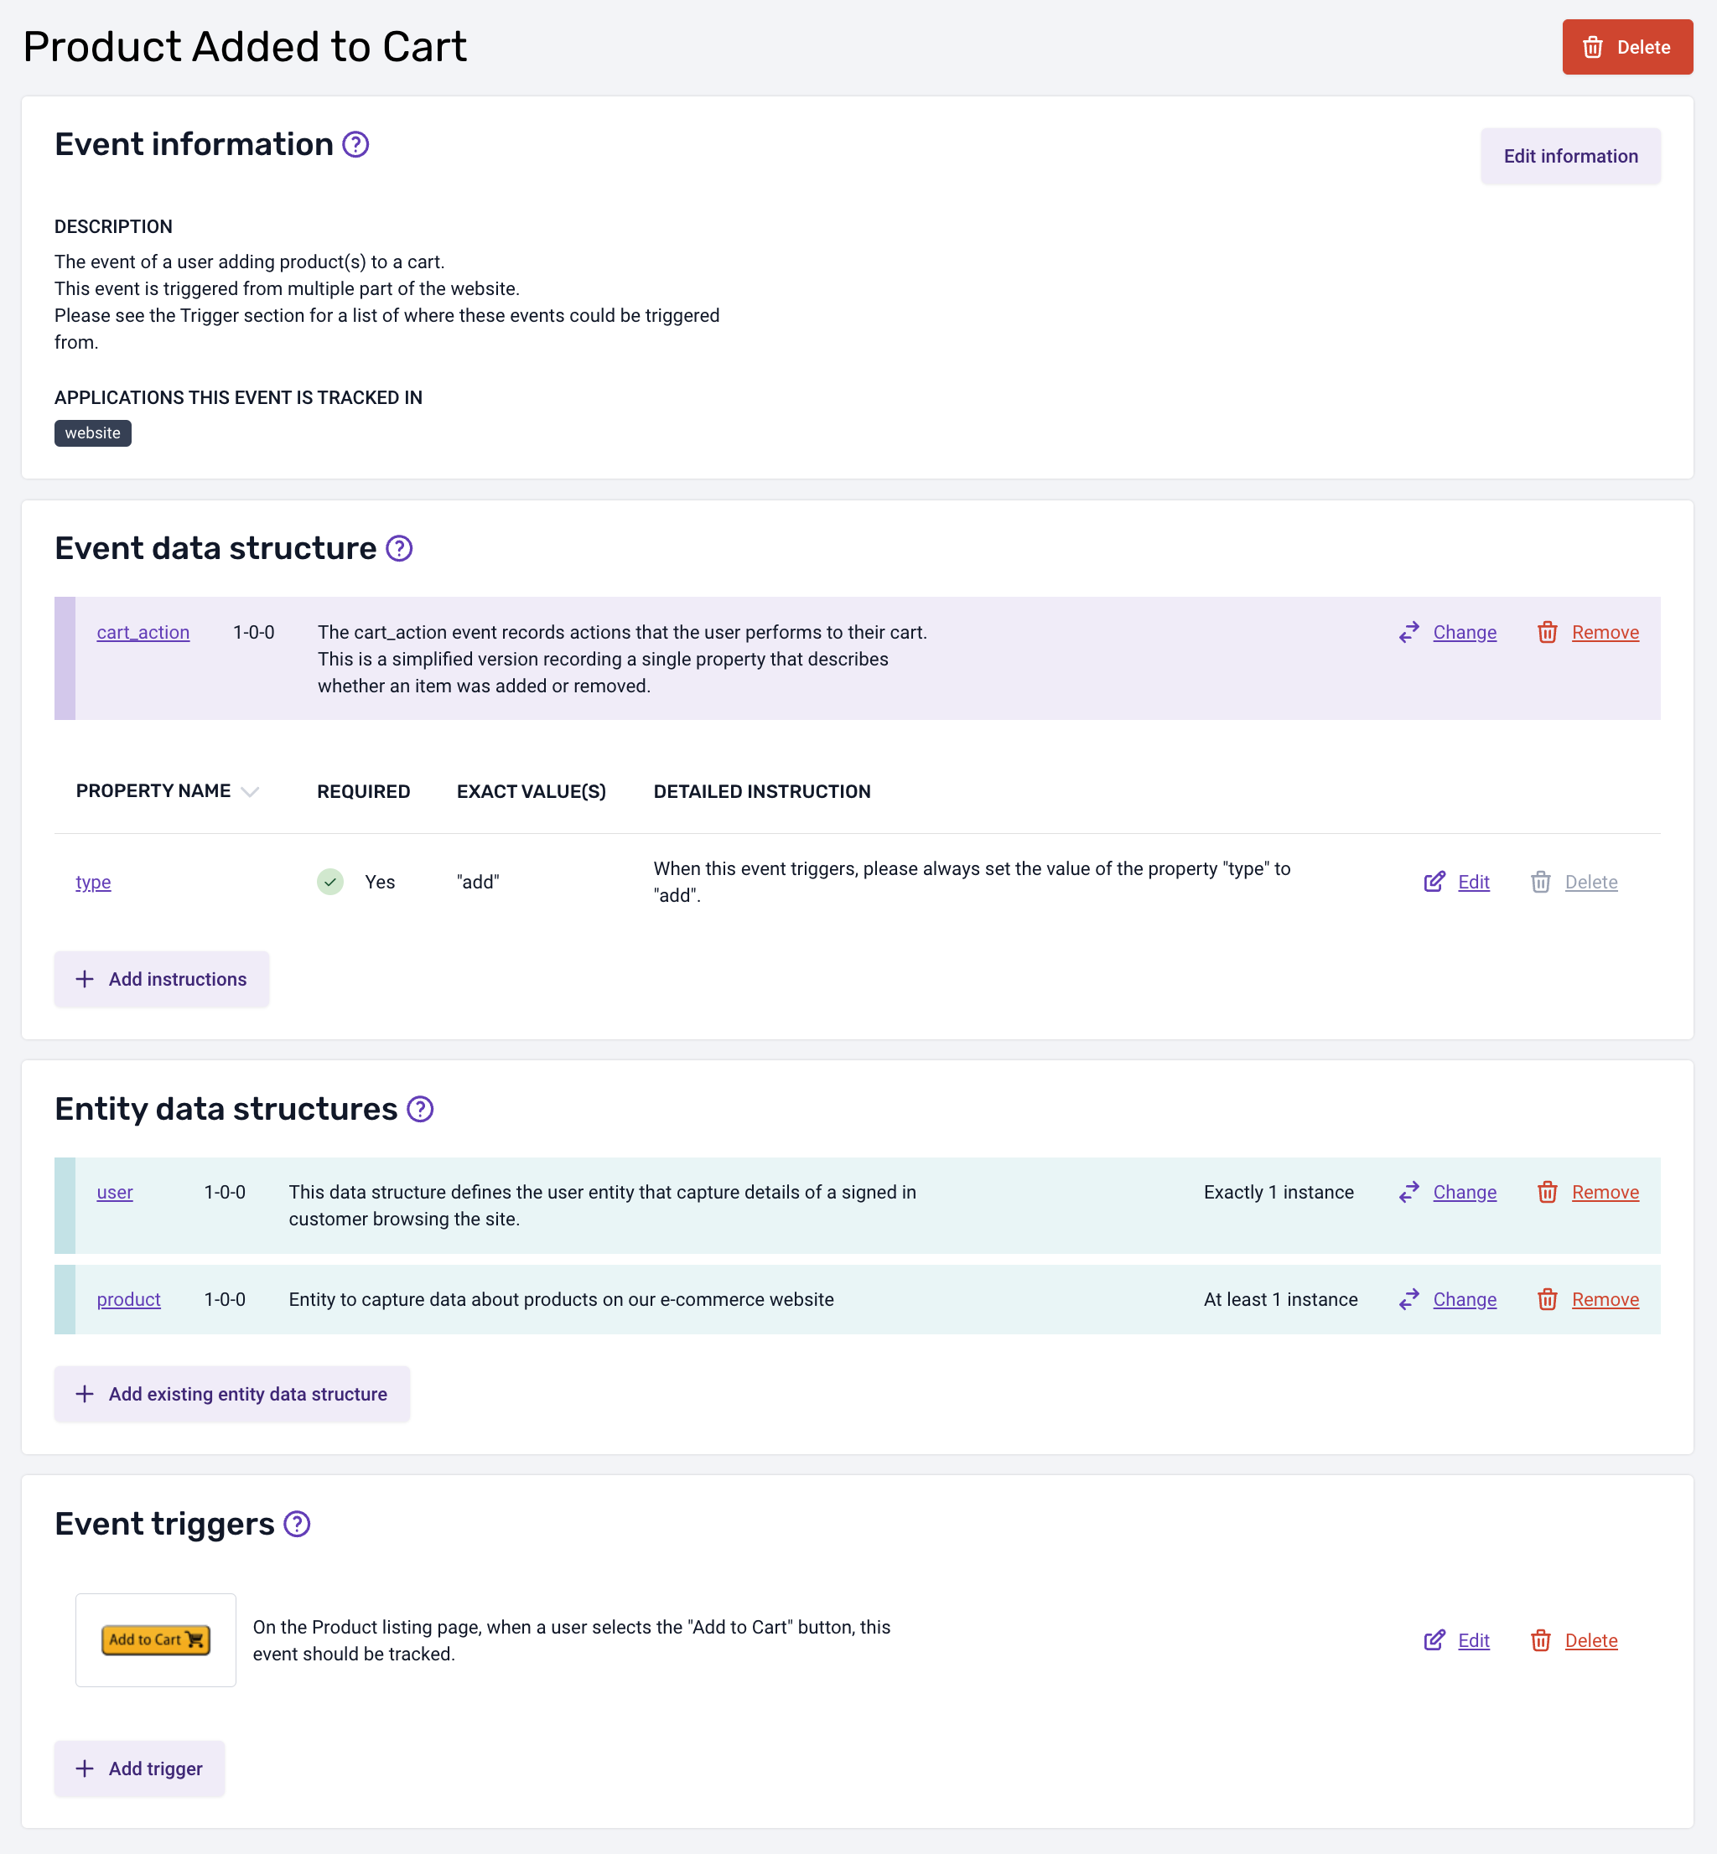Click the Edit information button
Viewport: 1717px width, 1854px height.
(1570, 156)
